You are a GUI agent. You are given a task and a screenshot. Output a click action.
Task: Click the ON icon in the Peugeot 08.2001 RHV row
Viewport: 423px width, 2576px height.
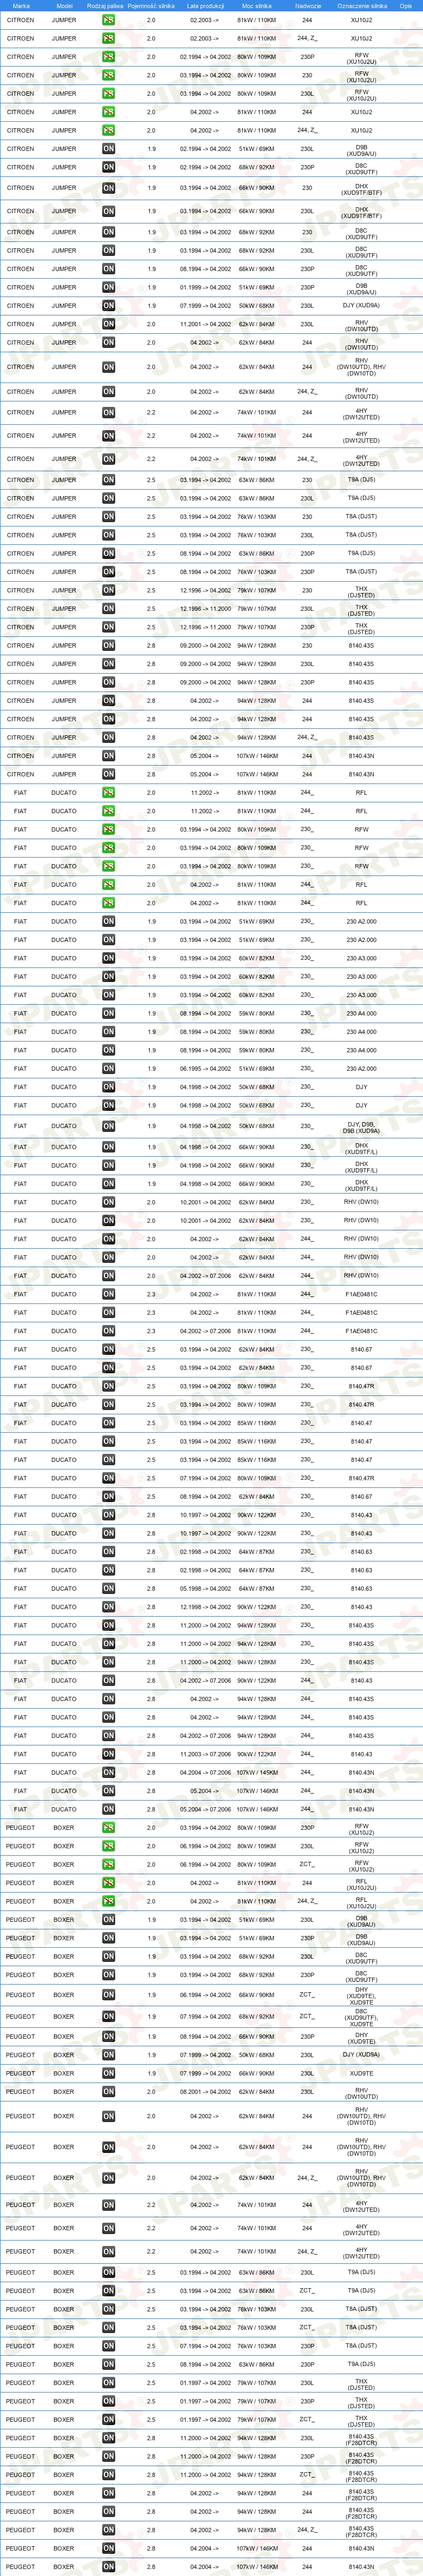108,2092
